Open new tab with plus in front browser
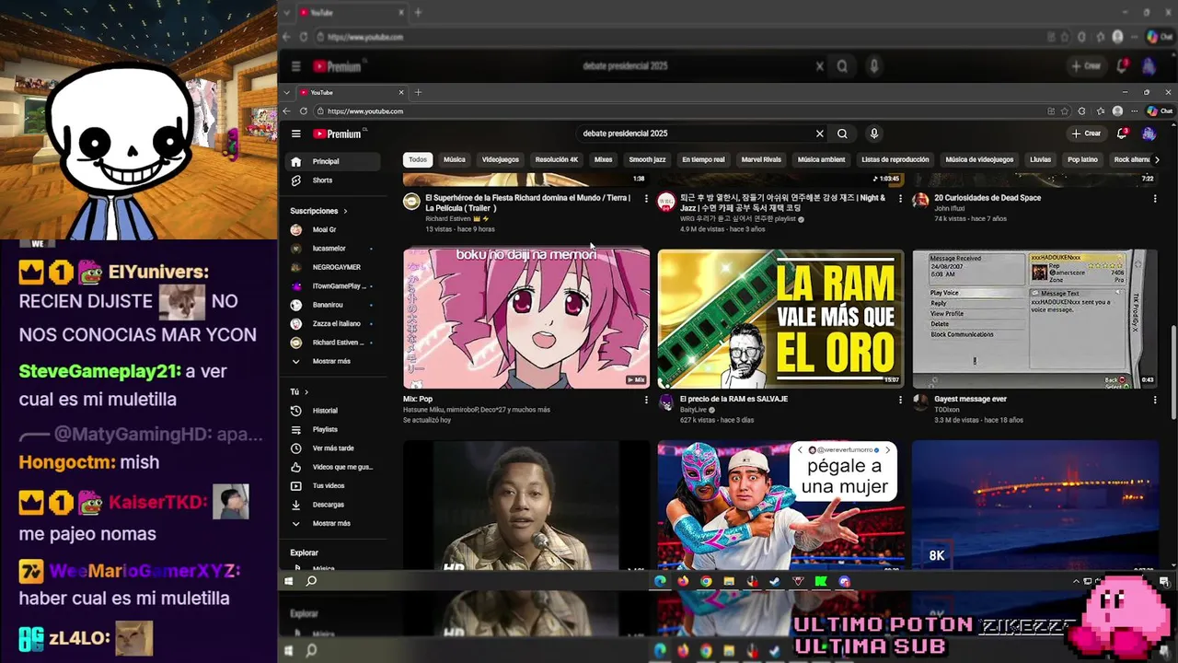The width and height of the screenshot is (1178, 663). [x=418, y=92]
